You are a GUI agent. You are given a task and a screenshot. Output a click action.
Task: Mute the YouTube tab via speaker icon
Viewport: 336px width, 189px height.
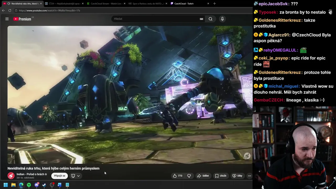pos(9,4)
